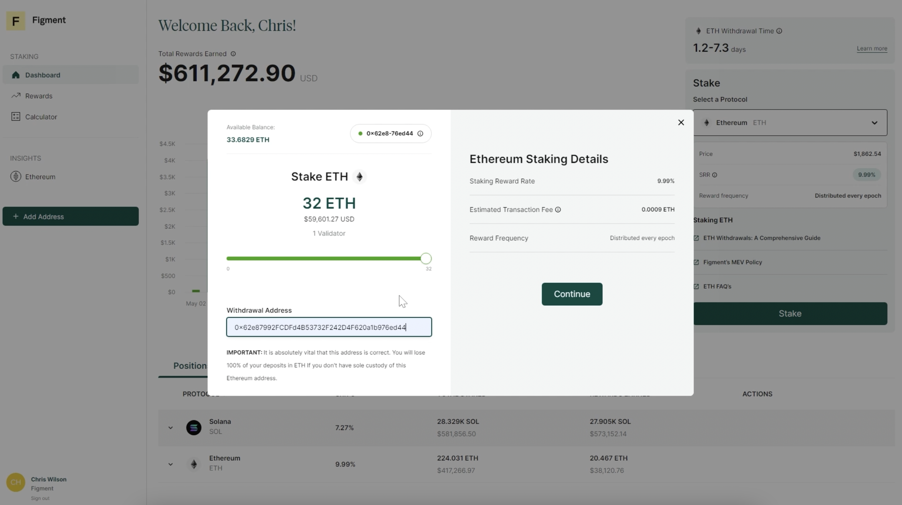The image size is (902, 505).
Task: Click the info icon next to ETH Withdrawal Time
Action: 779,31
